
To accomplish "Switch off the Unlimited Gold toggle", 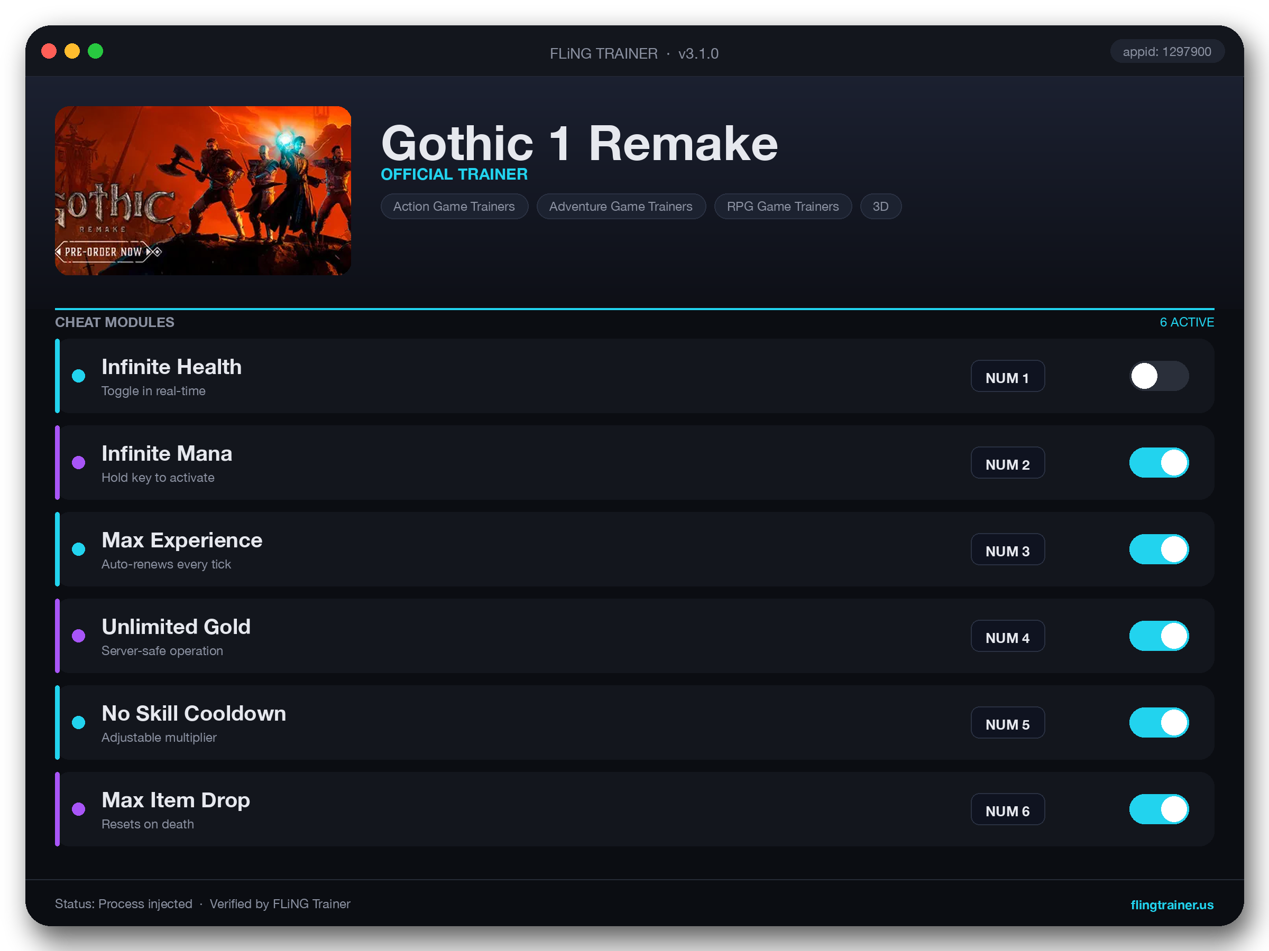I will coord(1159,636).
